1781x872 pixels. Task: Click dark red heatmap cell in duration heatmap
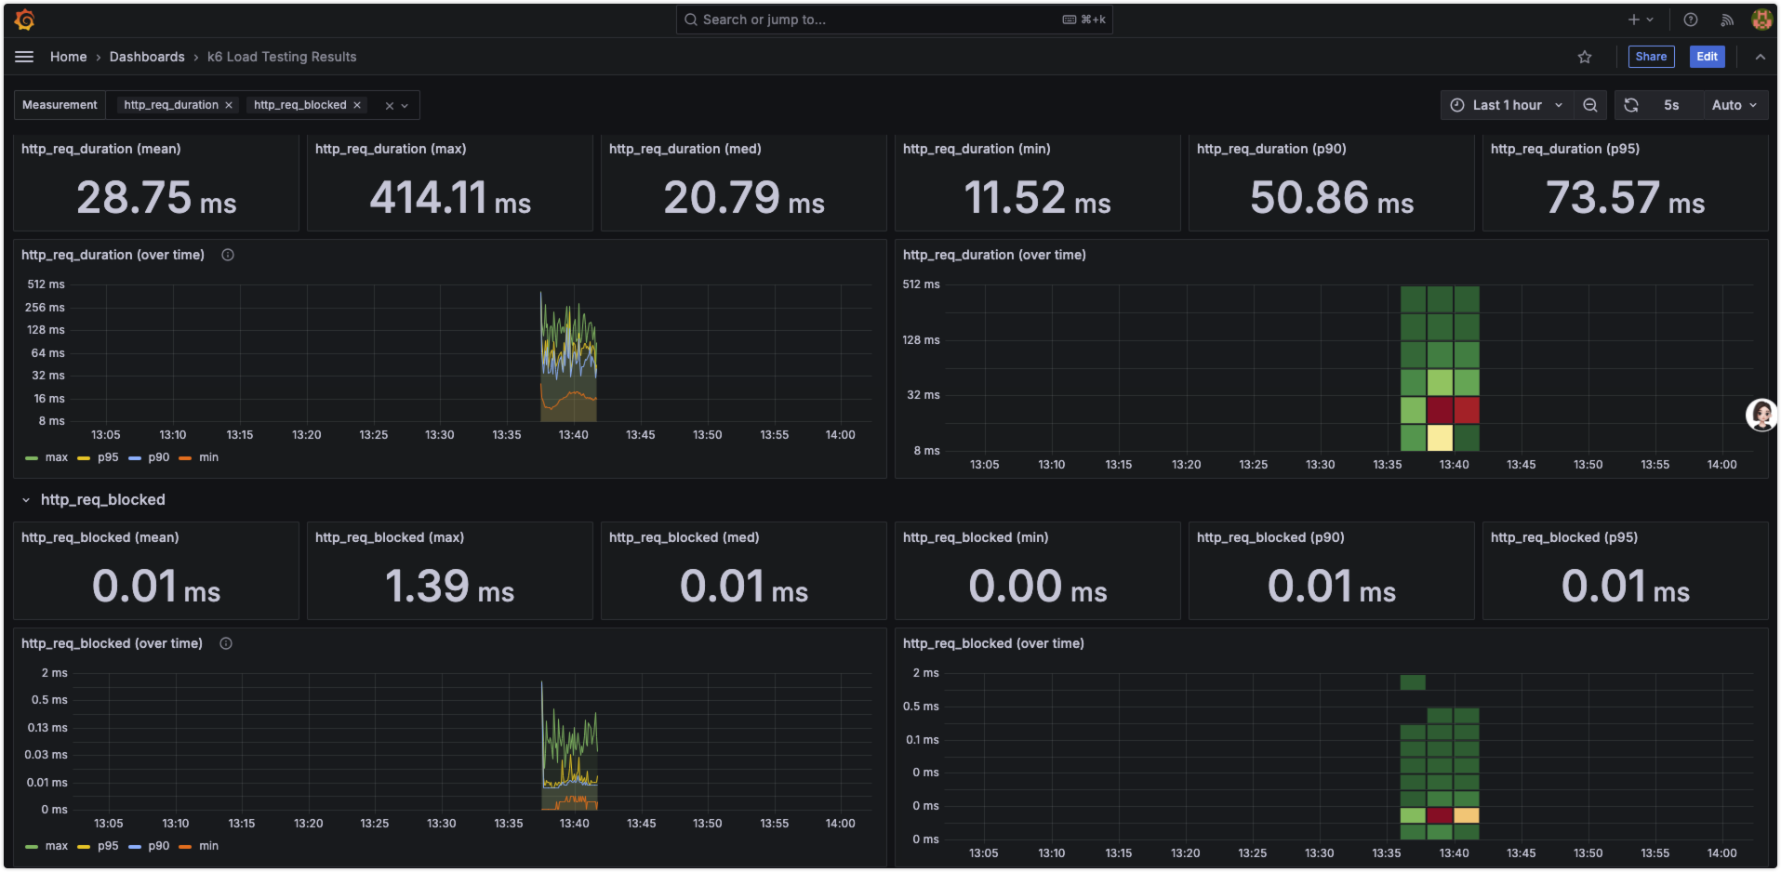pyautogui.click(x=1440, y=410)
